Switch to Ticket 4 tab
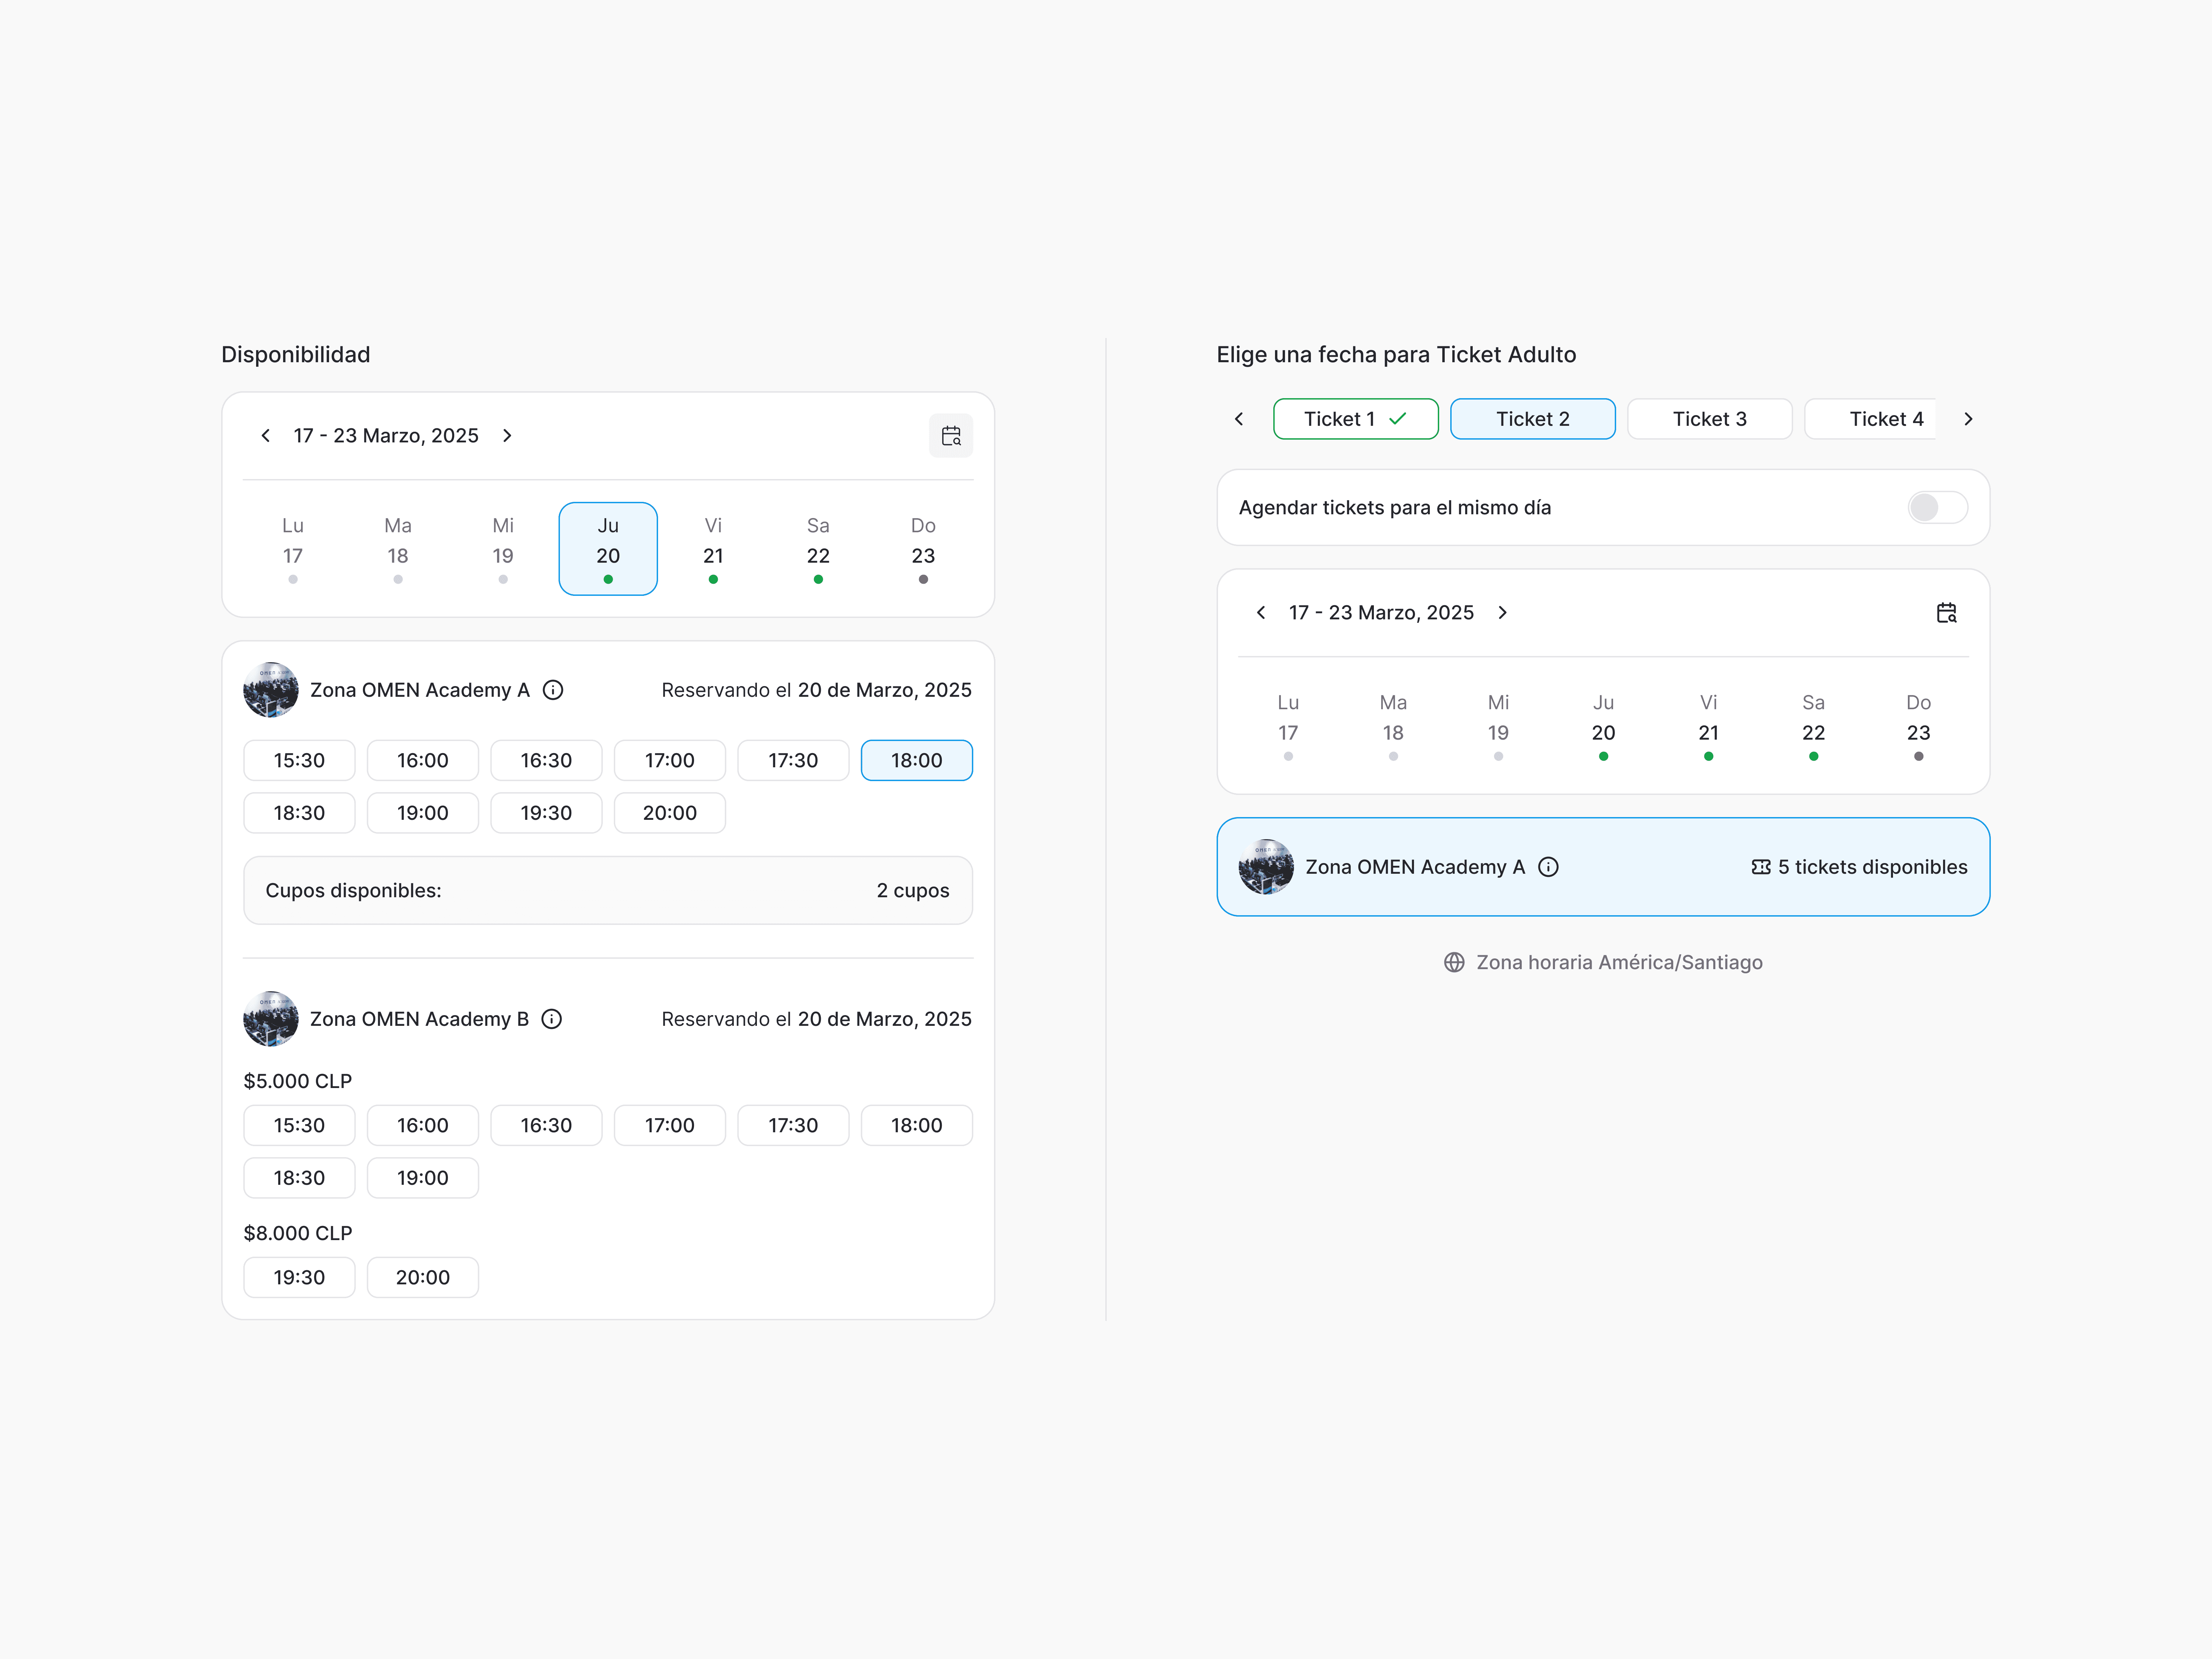Viewport: 2212px width, 1659px height. coord(1870,419)
